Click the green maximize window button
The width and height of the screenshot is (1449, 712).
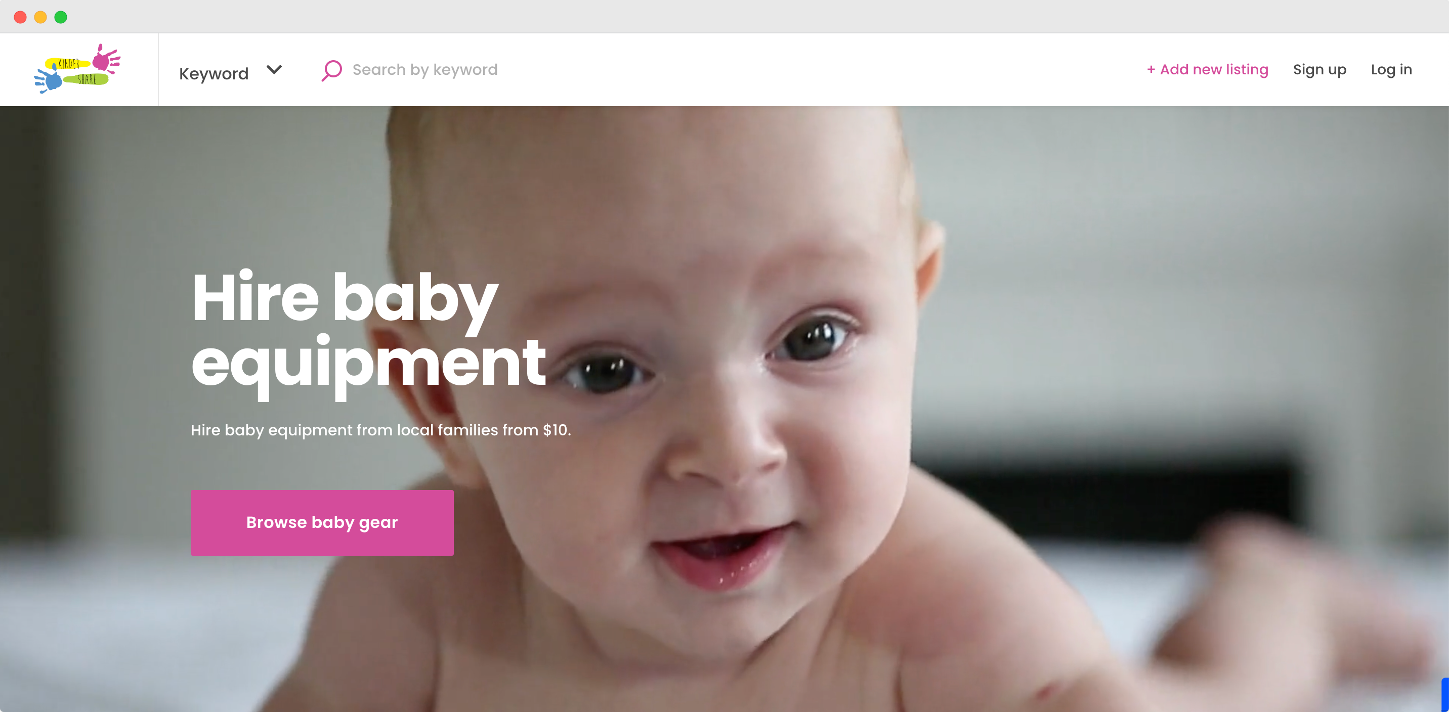click(x=61, y=17)
